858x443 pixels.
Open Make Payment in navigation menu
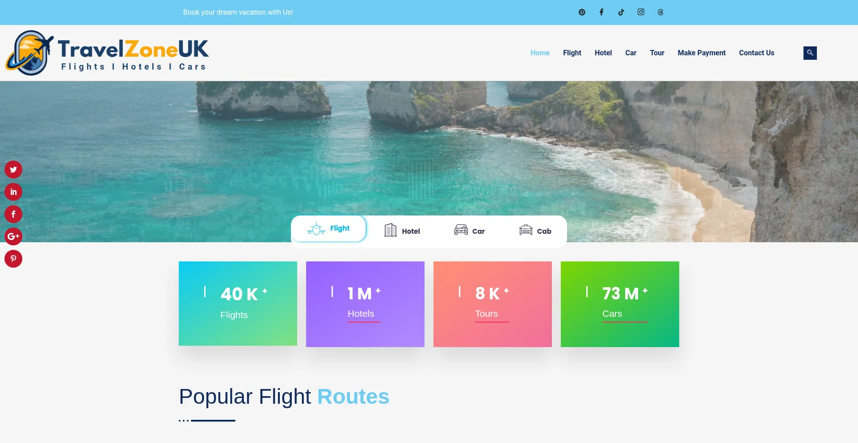[702, 53]
